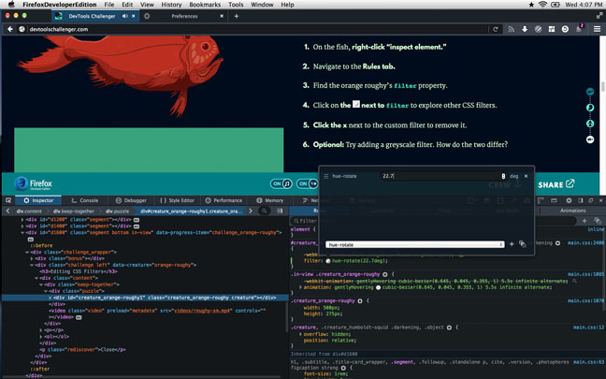Click the Wi-Fi icon in the menu bar
This screenshot has width=606, height=379.
(x=542, y=5)
